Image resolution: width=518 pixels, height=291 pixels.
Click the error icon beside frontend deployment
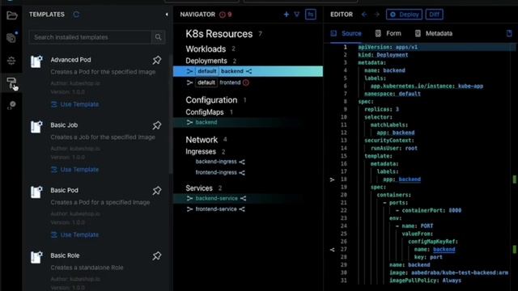[246, 82]
